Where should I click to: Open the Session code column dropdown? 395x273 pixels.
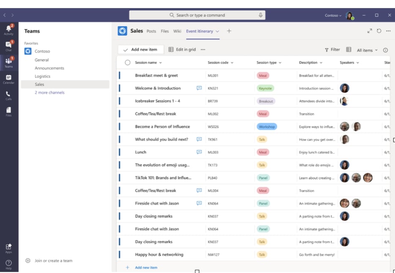[232, 63]
